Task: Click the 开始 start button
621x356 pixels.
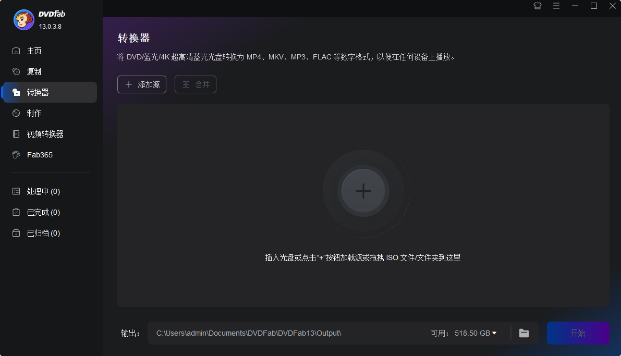Action: (x=578, y=333)
